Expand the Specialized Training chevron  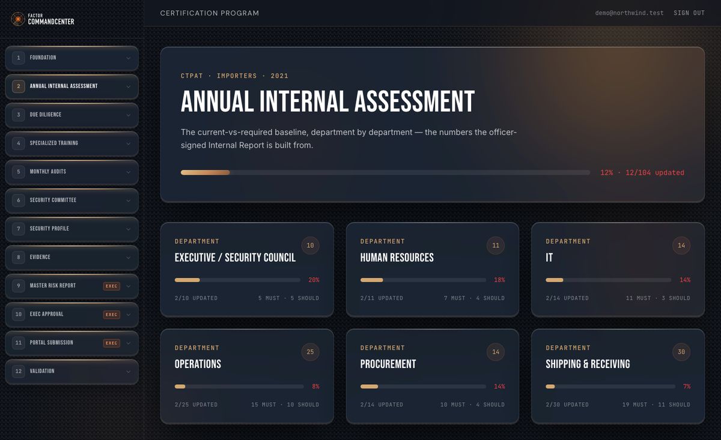point(129,143)
